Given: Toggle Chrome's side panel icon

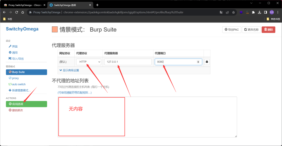Looking at the screenshot, I should (265, 12).
